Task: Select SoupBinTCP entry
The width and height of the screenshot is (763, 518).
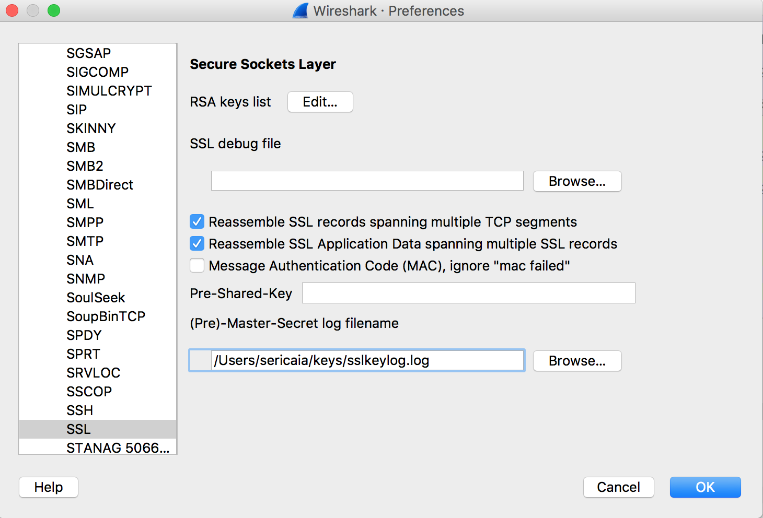Action: point(98,316)
